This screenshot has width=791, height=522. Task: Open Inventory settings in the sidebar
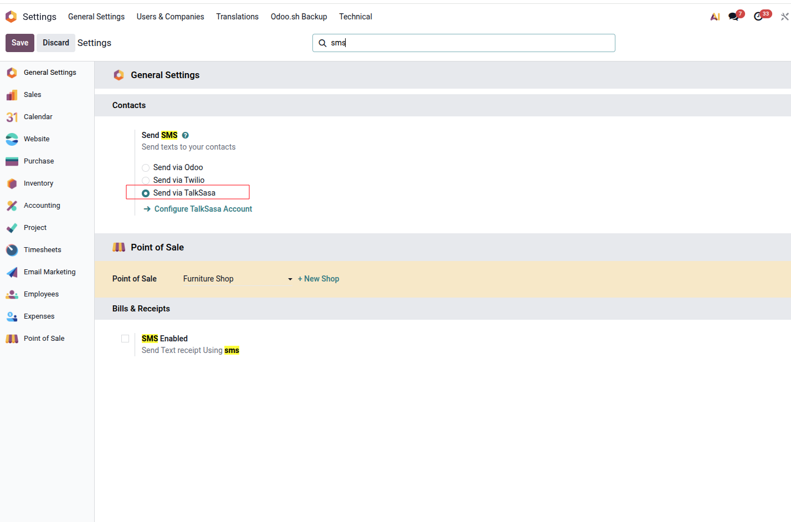47,183
